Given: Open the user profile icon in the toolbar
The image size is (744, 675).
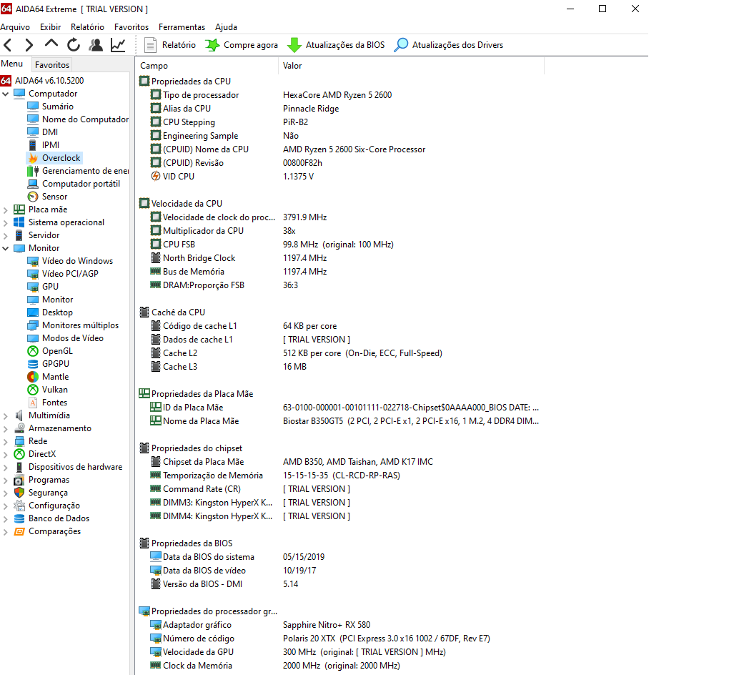Looking at the screenshot, I should click(x=96, y=45).
